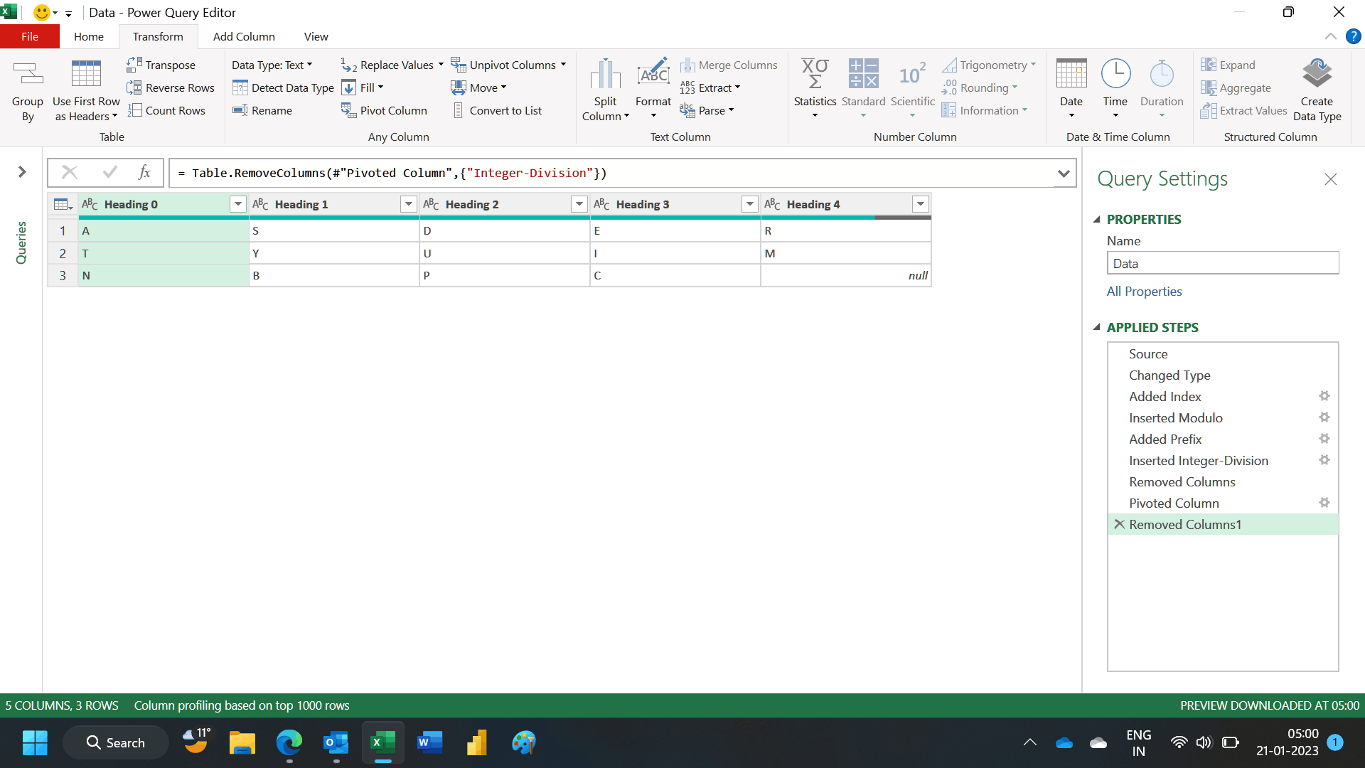Open the Heading 2 column filter dropdown

(x=579, y=205)
